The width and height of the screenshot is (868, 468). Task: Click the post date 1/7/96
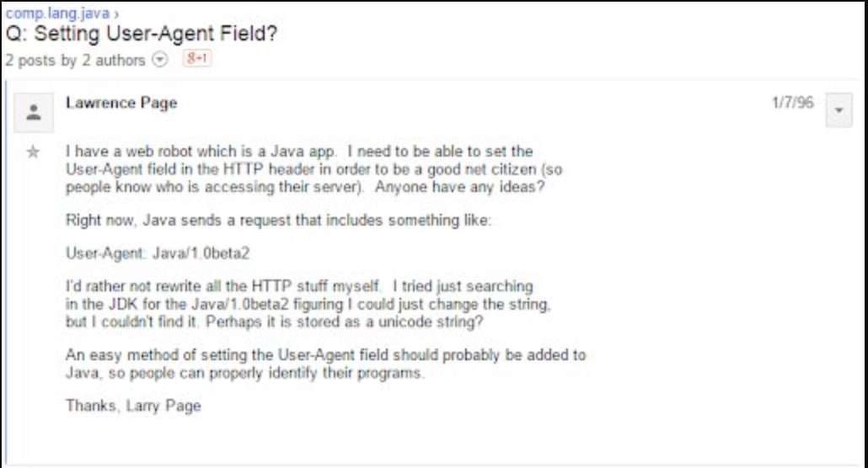(x=793, y=103)
